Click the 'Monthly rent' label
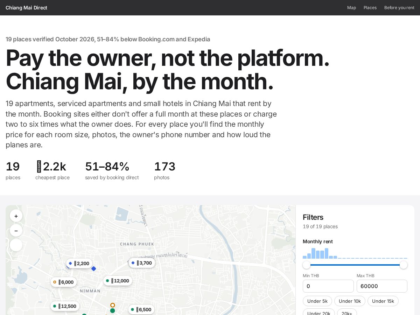Viewport: 420px width, 315px height. pos(318,241)
